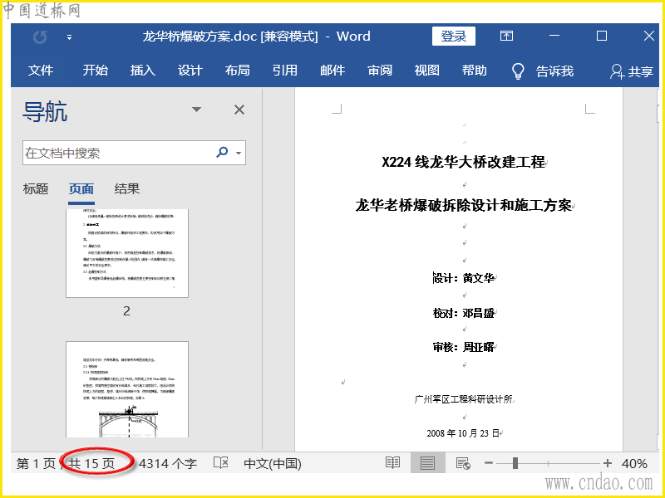Click the 告诉我 search box text

click(554, 71)
